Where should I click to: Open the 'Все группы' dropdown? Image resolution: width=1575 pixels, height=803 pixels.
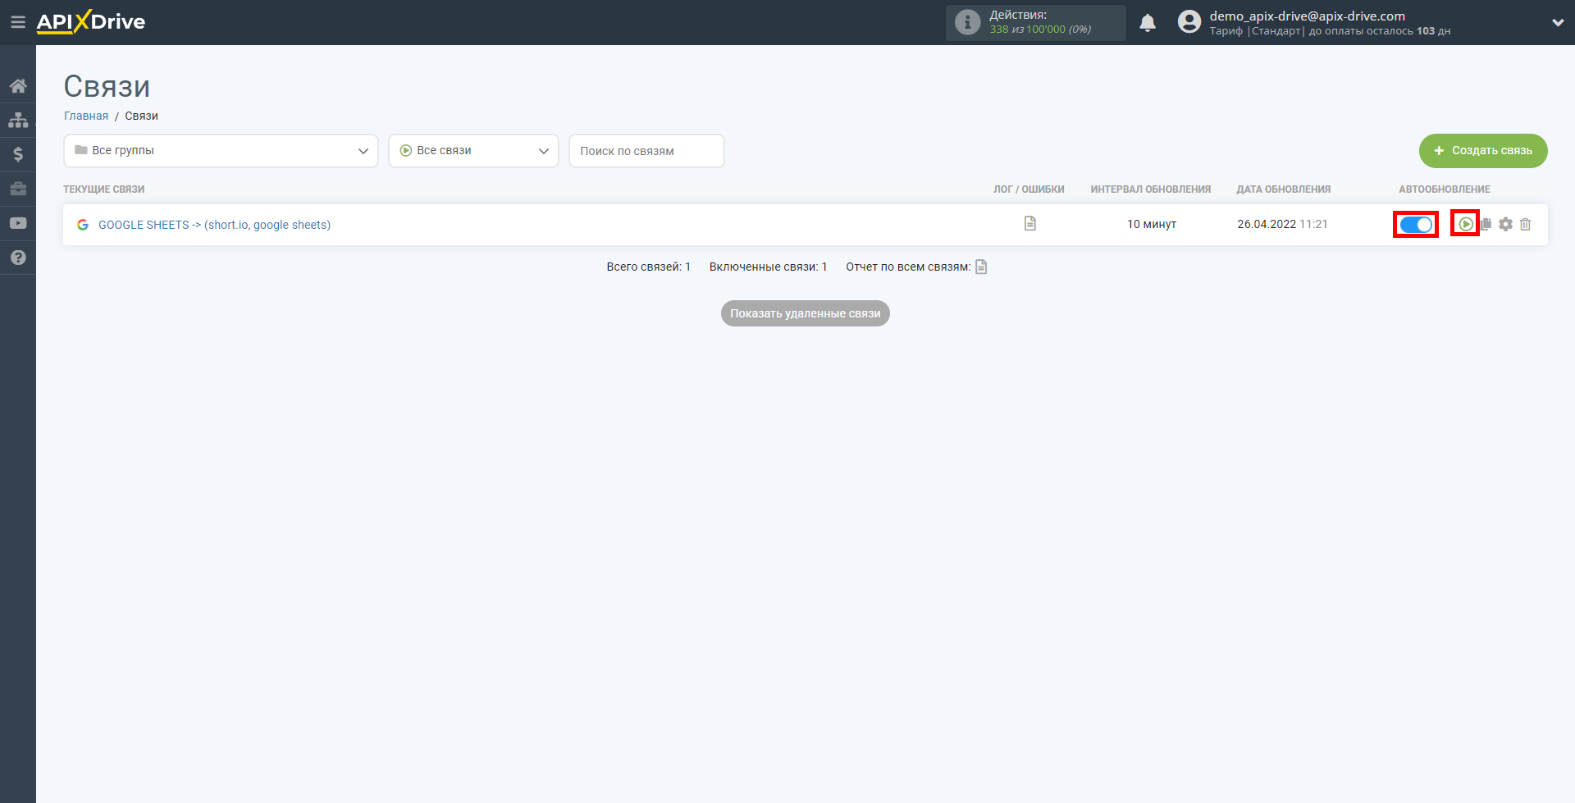pos(221,151)
